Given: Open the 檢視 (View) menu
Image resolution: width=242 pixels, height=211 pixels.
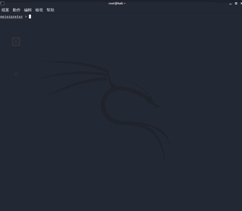Looking at the screenshot, I should pos(39,10).
